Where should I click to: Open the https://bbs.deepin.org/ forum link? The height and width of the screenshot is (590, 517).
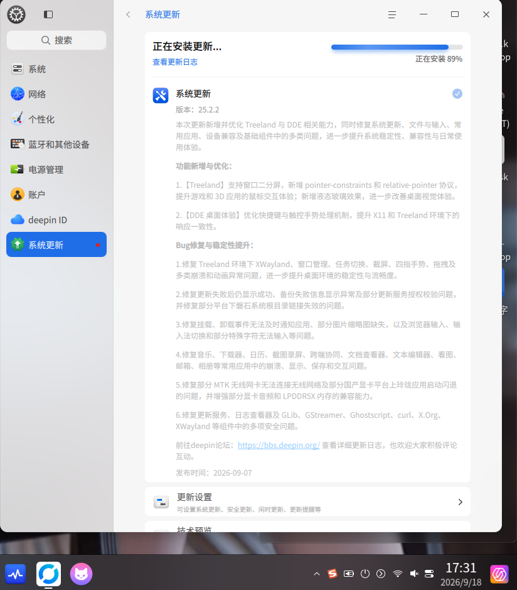tap(279, 445)
